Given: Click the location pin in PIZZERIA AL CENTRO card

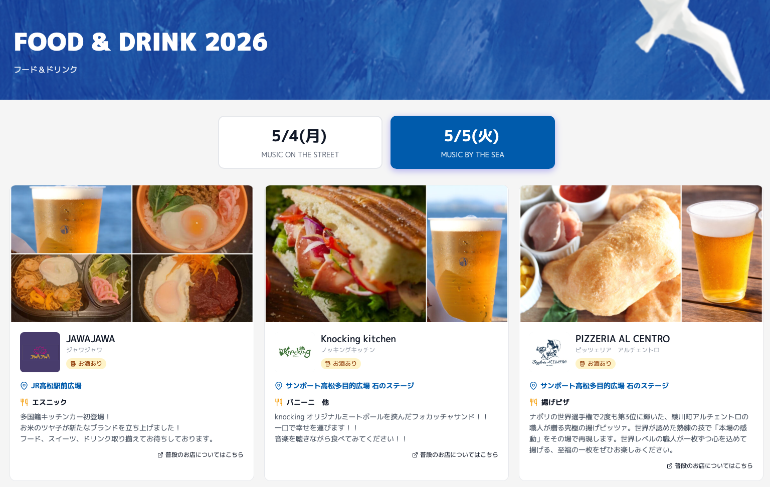Looking at the screenshot, I should coord(533,386).
